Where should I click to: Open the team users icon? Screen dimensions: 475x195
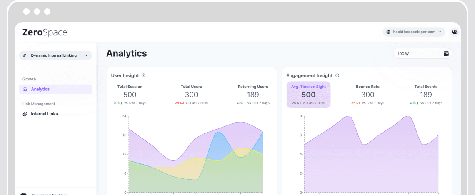click(455, 32)
